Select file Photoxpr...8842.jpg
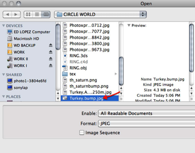This screenshot has height=153, width=195. (90, 37)
